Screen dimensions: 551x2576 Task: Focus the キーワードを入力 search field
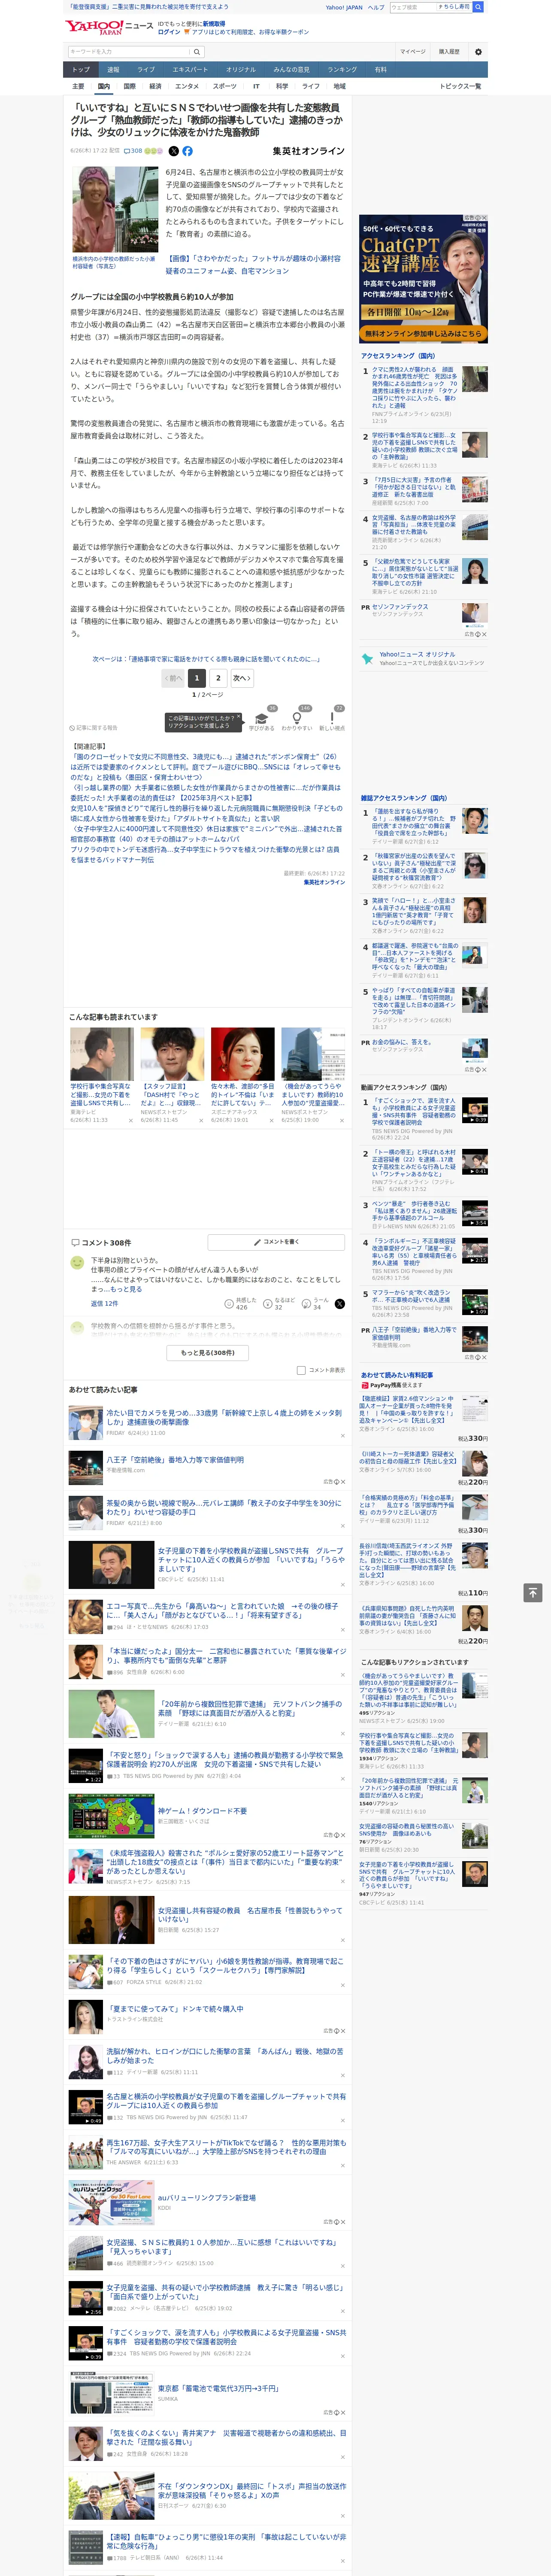coord(129,52)
